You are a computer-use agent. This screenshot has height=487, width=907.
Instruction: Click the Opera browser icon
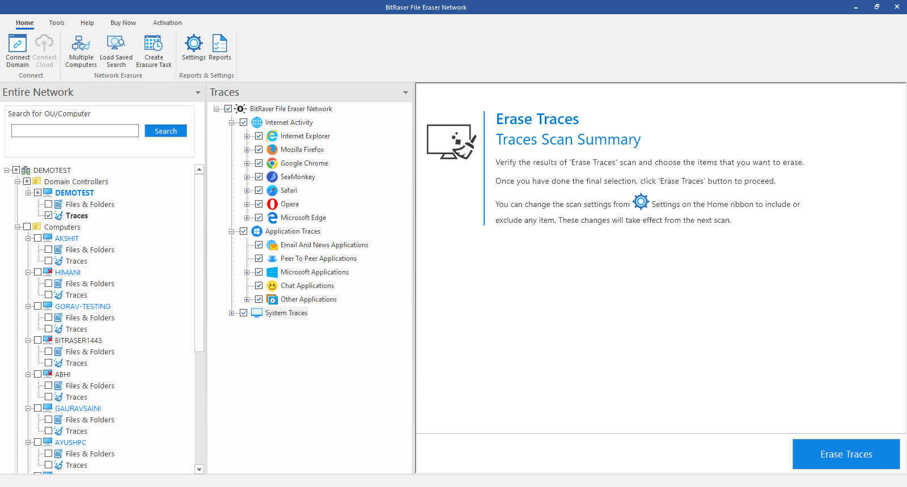point(272,204)
